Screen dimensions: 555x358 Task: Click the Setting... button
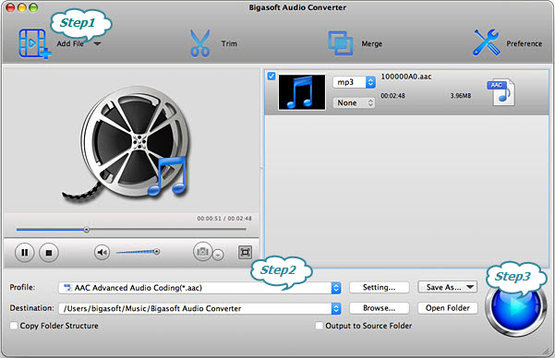pos(380,287)
